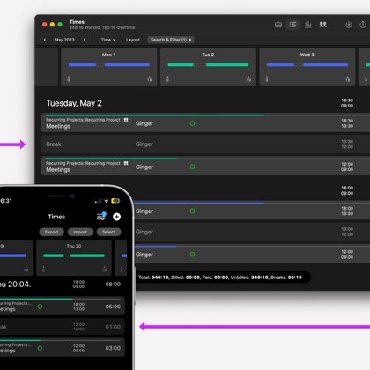Tap Select button on phone
Screen dimensions: 370x370
(x=109, y=232)
